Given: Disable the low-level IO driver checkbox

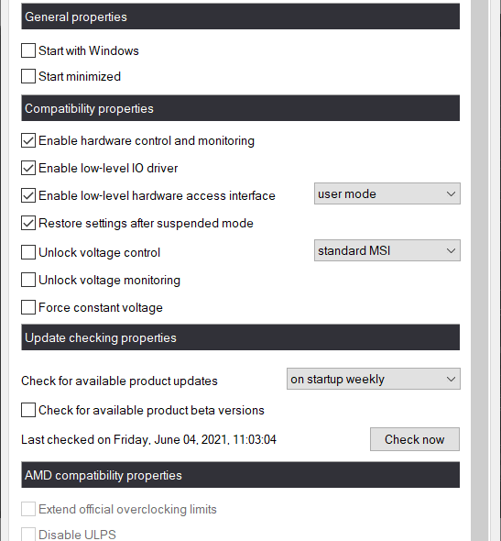Looking at the screenshot, I should click(28, 168).
